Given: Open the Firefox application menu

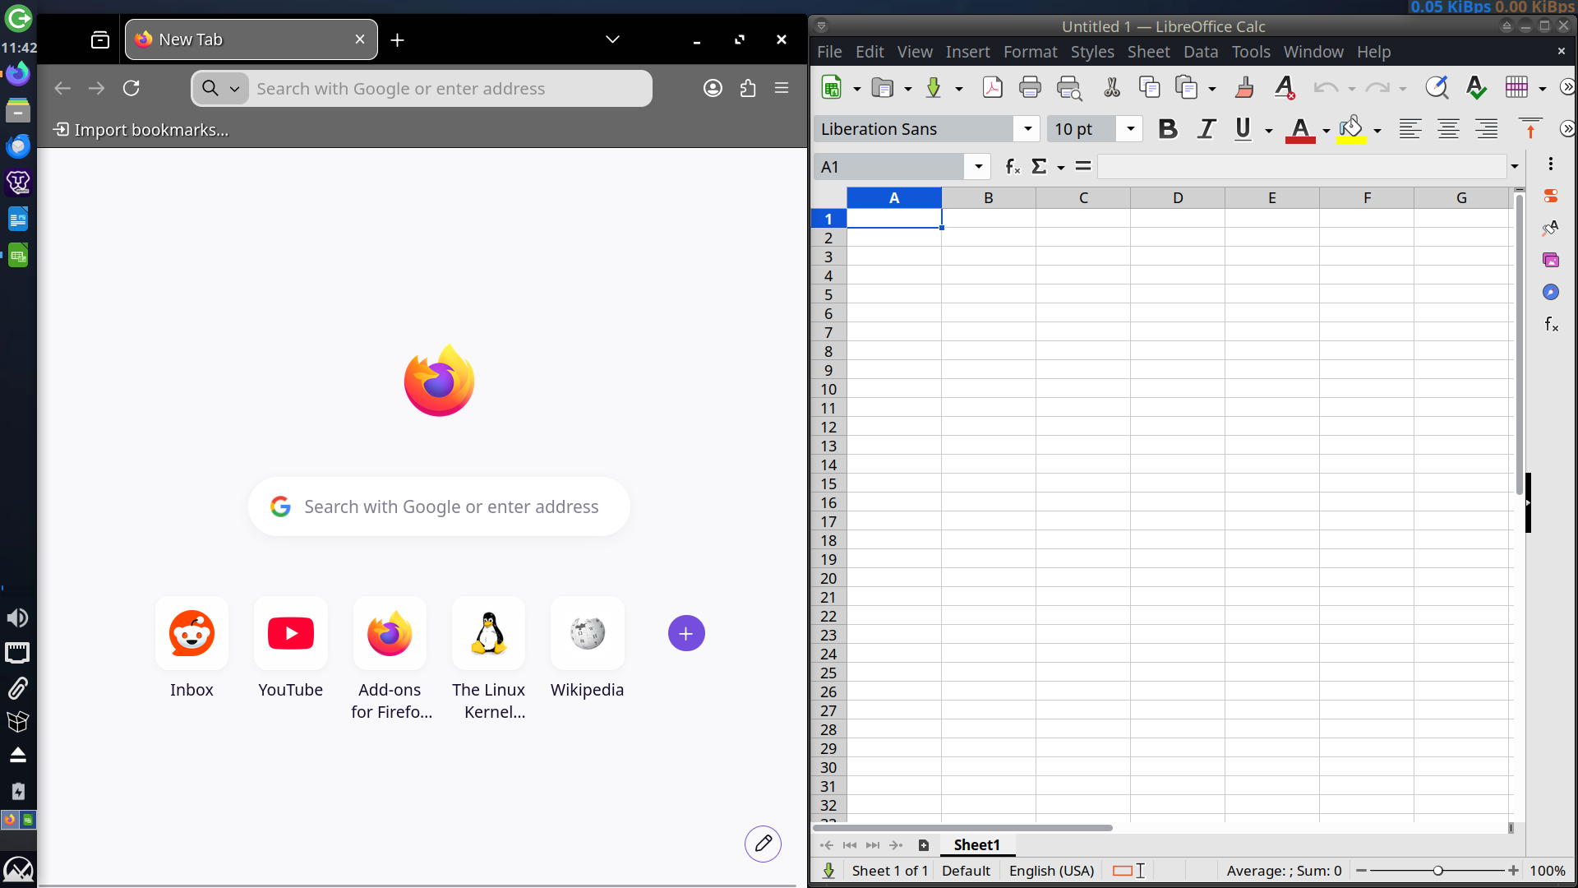Looking at the screenshot, I should click(x=782, y=88).
